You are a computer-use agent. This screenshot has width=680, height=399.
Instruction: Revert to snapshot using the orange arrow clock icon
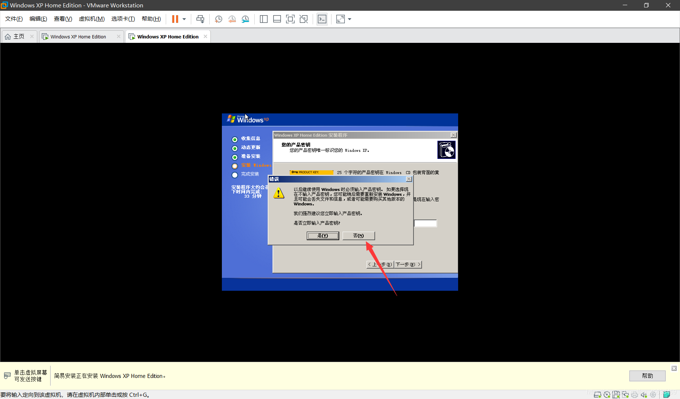[x=232, y=19]
